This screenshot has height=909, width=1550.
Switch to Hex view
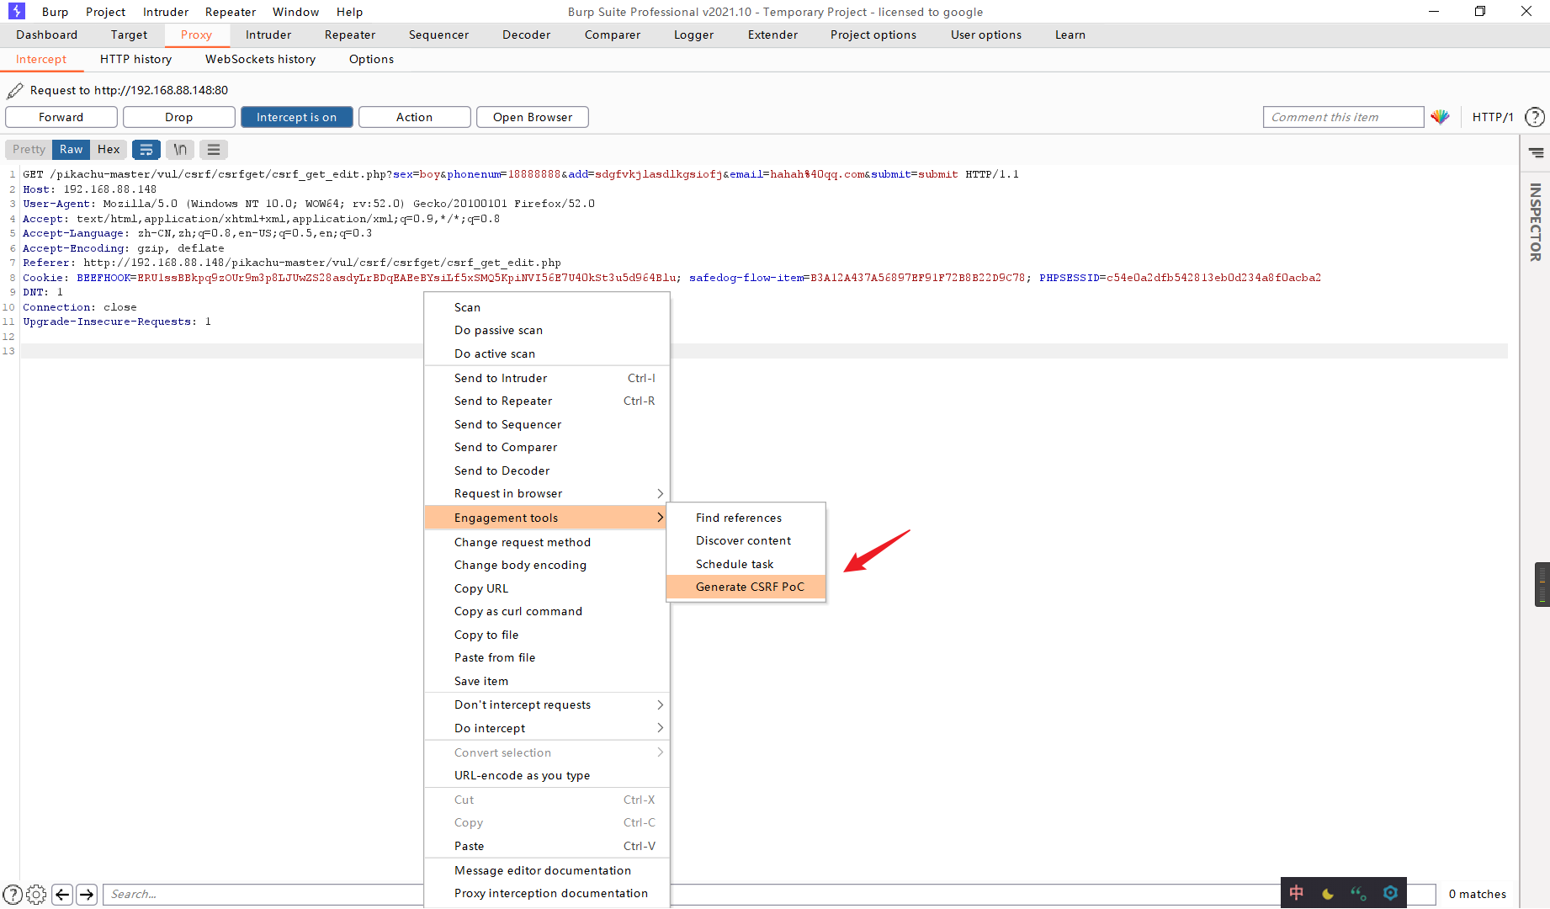coord(109,149)
